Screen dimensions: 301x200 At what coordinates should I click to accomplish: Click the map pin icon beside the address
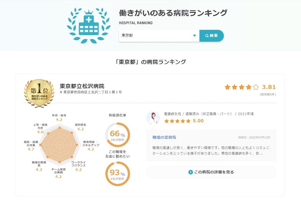[x=61, y=92]
